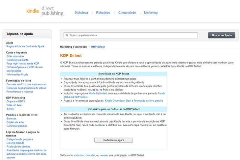
Task: Open Vincular o eBook e o livro link
Action: point(27,156)
